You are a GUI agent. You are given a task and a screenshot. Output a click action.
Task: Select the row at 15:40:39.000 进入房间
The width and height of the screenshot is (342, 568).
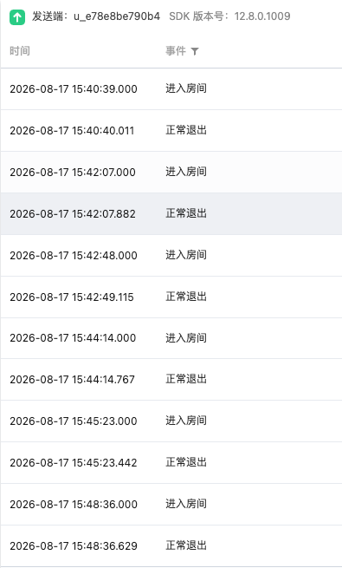(x=171, y=88)
